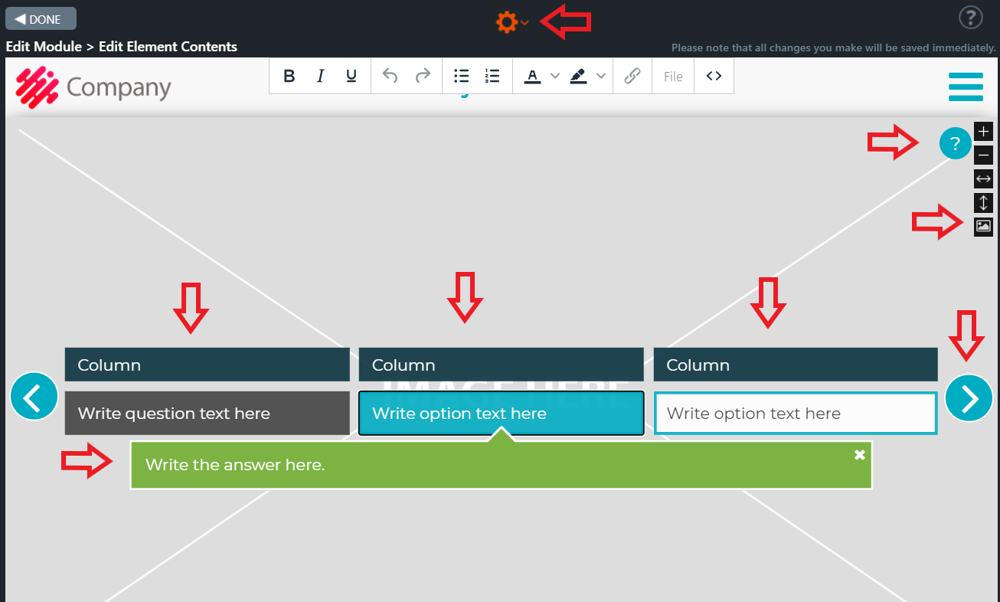Edit the middle Column header
This screenshot has width=1000, height=602.
click(x=501, y=365)
